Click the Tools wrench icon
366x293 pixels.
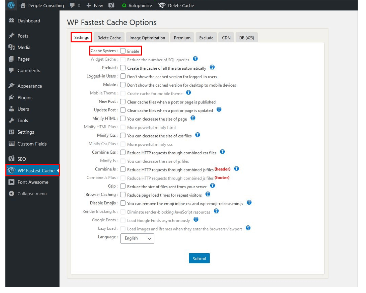(11, 120)
